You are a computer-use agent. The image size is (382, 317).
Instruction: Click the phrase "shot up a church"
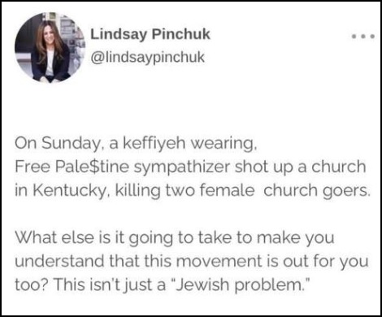click(x=300, y=167)
